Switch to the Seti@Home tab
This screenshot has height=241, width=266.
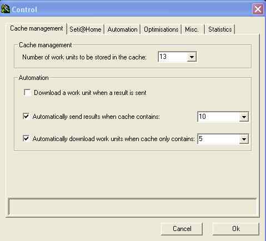[x=86, y=29]
